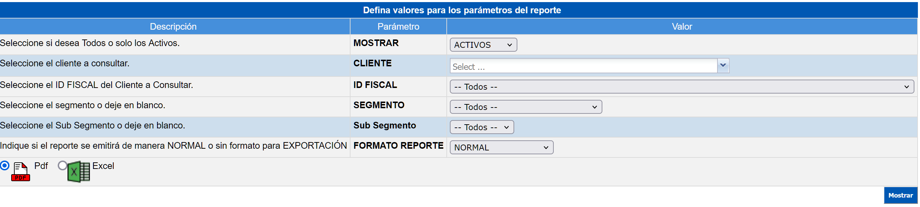Click the FORMATO REPORTE parameter label
The image size is (920, 207).
(398, 146)
